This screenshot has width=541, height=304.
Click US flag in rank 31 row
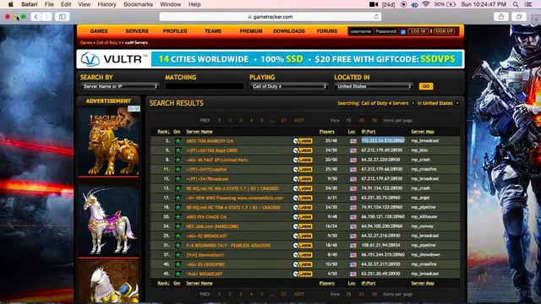[x=353, y=246]
